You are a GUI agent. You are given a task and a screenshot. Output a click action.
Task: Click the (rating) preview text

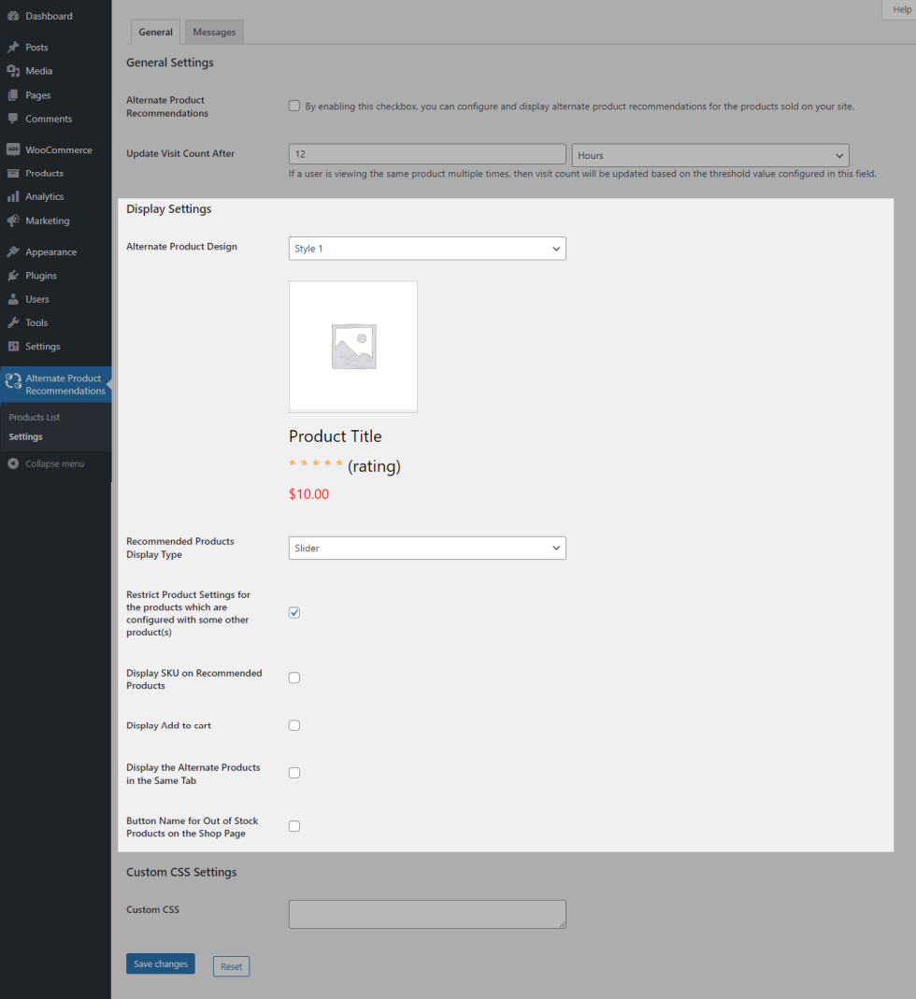374,466
